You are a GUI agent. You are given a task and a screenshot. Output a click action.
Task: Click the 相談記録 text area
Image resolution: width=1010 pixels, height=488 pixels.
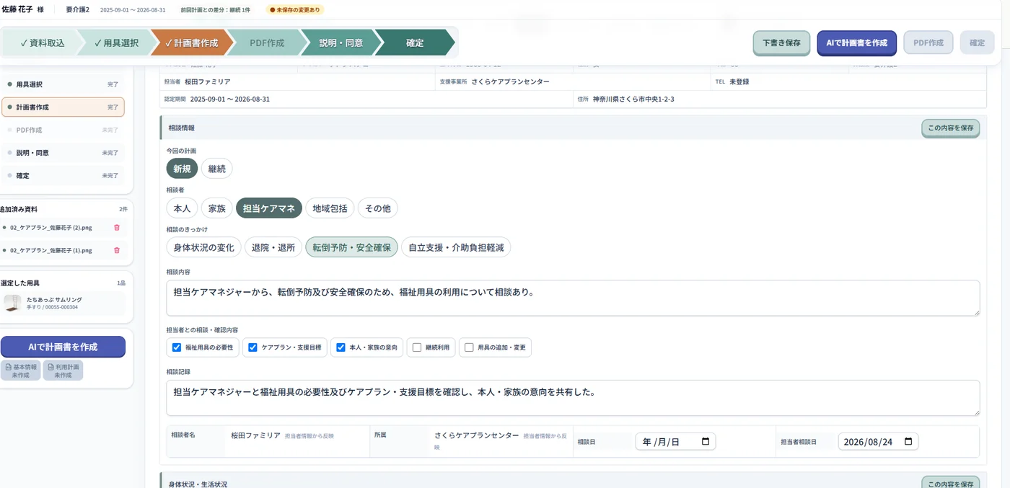(573, 398)
